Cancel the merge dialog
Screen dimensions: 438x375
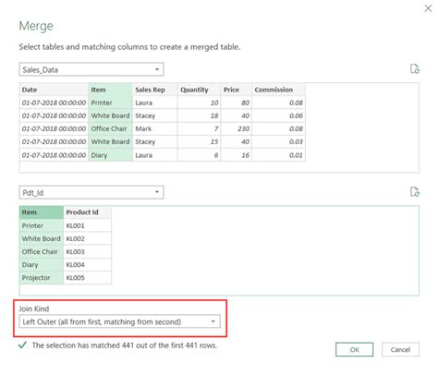400,349
